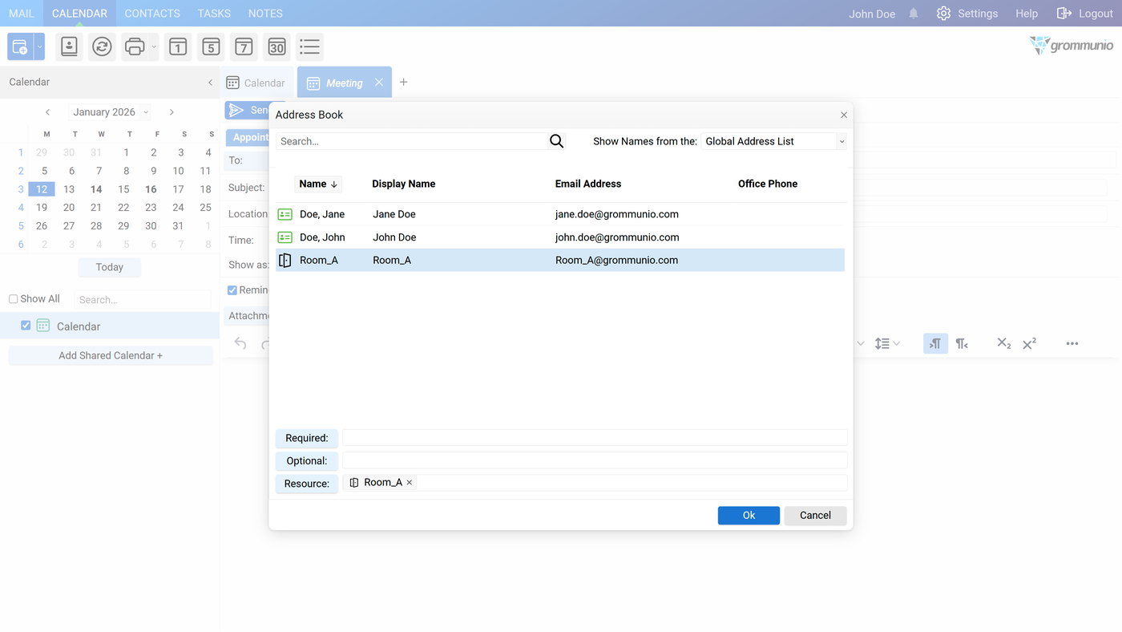The height and width of the screenshot is (632, 1122).
Task: Collapse the Calendar side panel
Action: (x=210, y=82)
